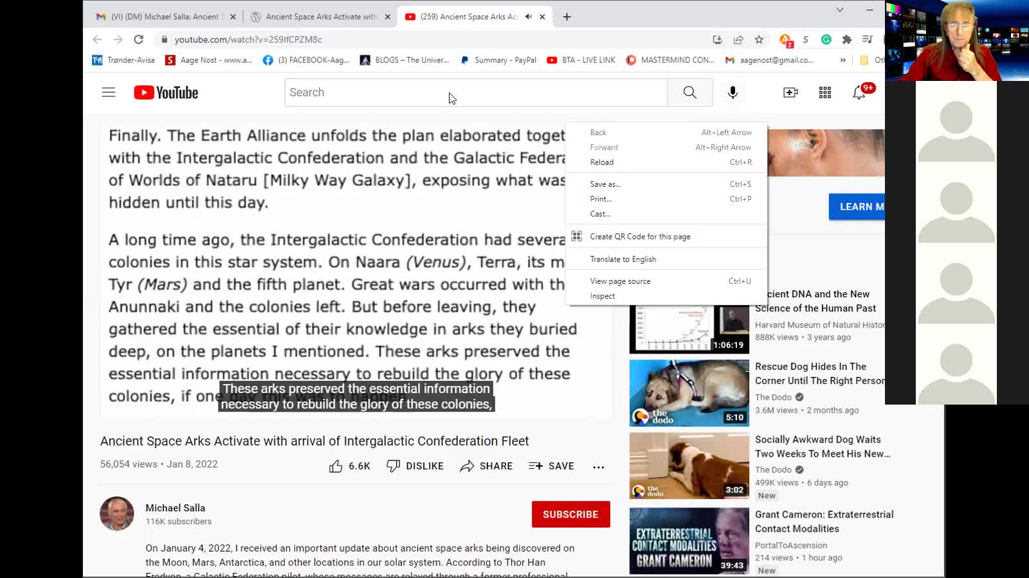This screenshot has height=578, width=1029.
Task: Open BLOGS – The Univer... bookmark
Action: [405, 60]
